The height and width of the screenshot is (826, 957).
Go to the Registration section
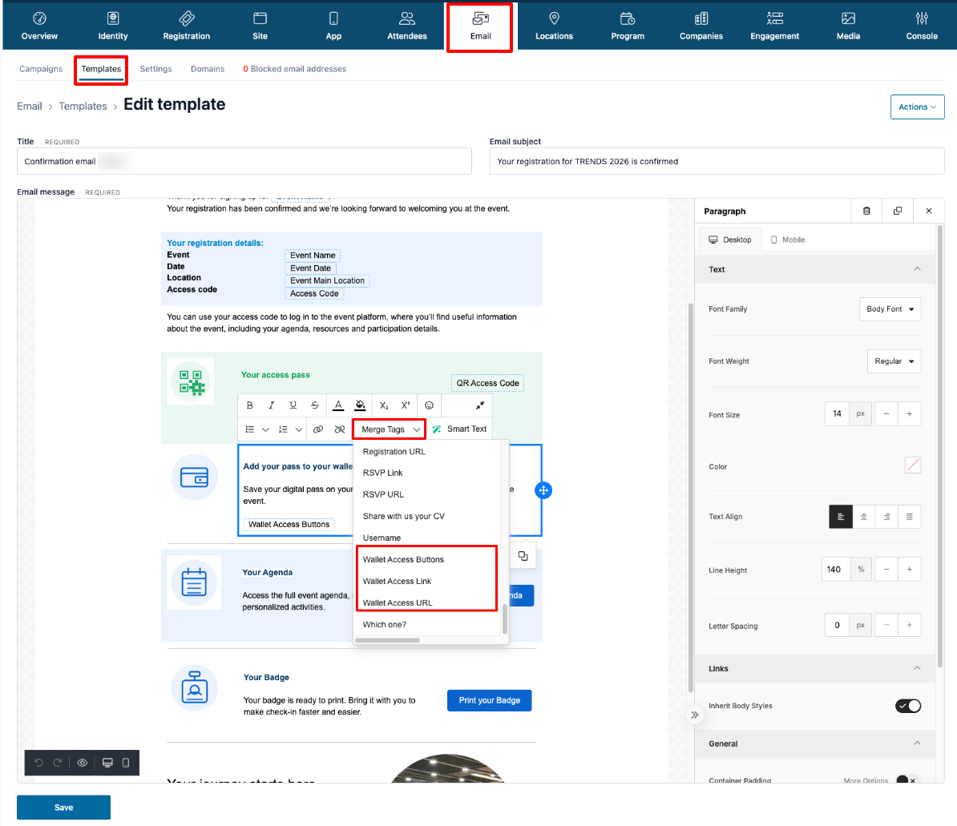pos(187,26)
